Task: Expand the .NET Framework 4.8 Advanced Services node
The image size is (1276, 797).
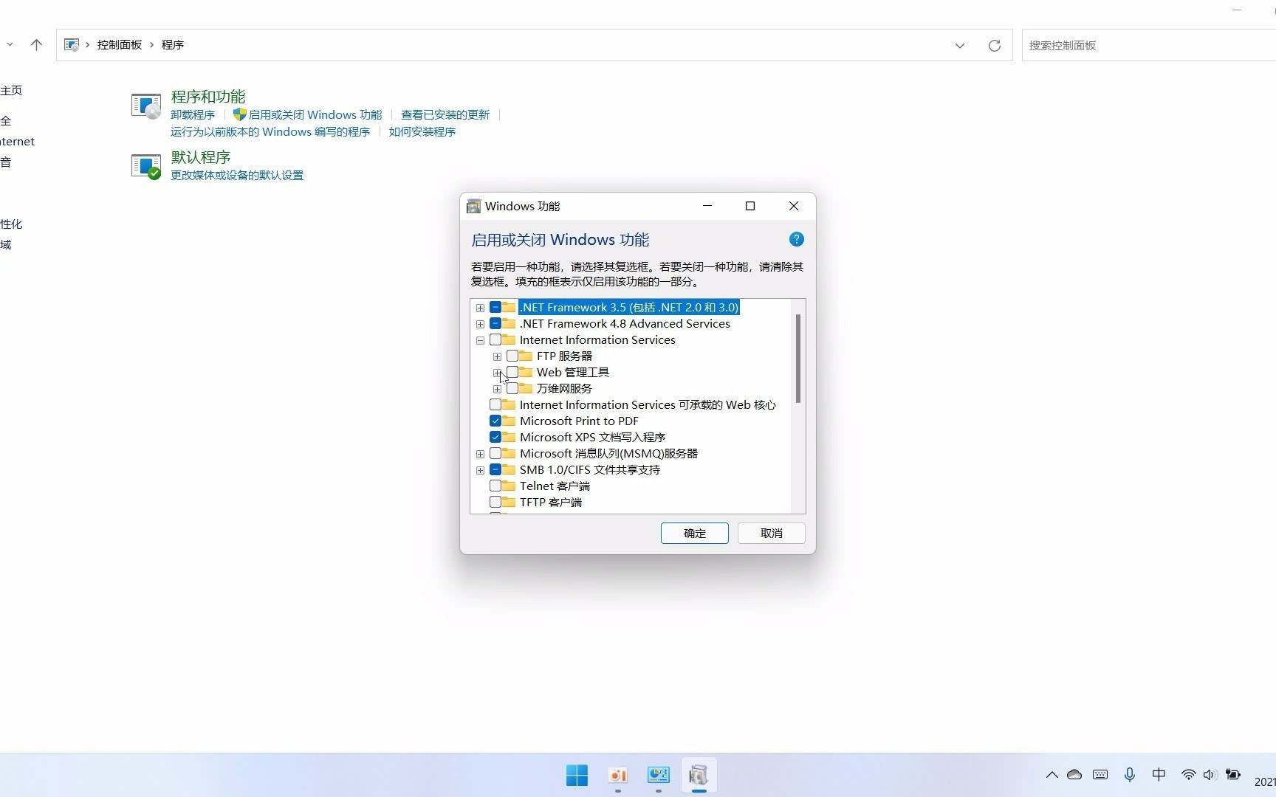Action: pyautogui.click(x=480, y=324)
